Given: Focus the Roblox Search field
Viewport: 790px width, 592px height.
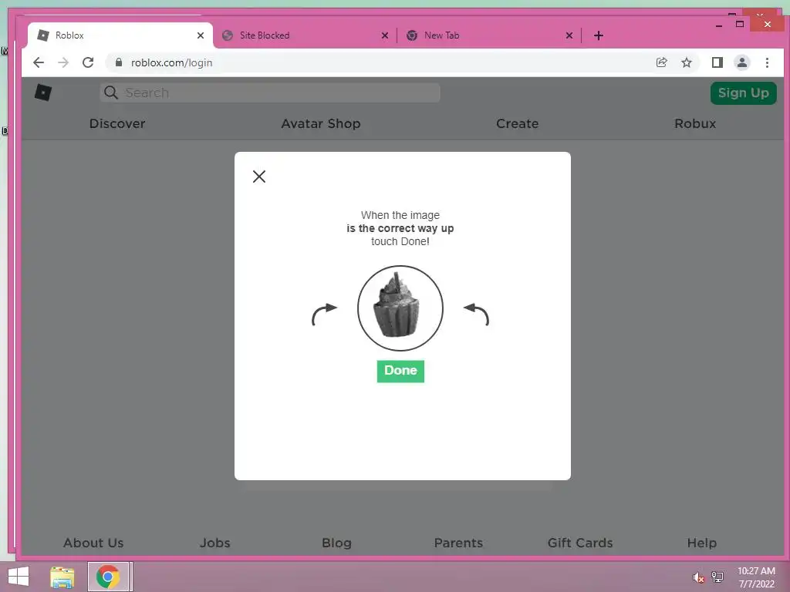Looking at the screenshot, I should [269, 92].
